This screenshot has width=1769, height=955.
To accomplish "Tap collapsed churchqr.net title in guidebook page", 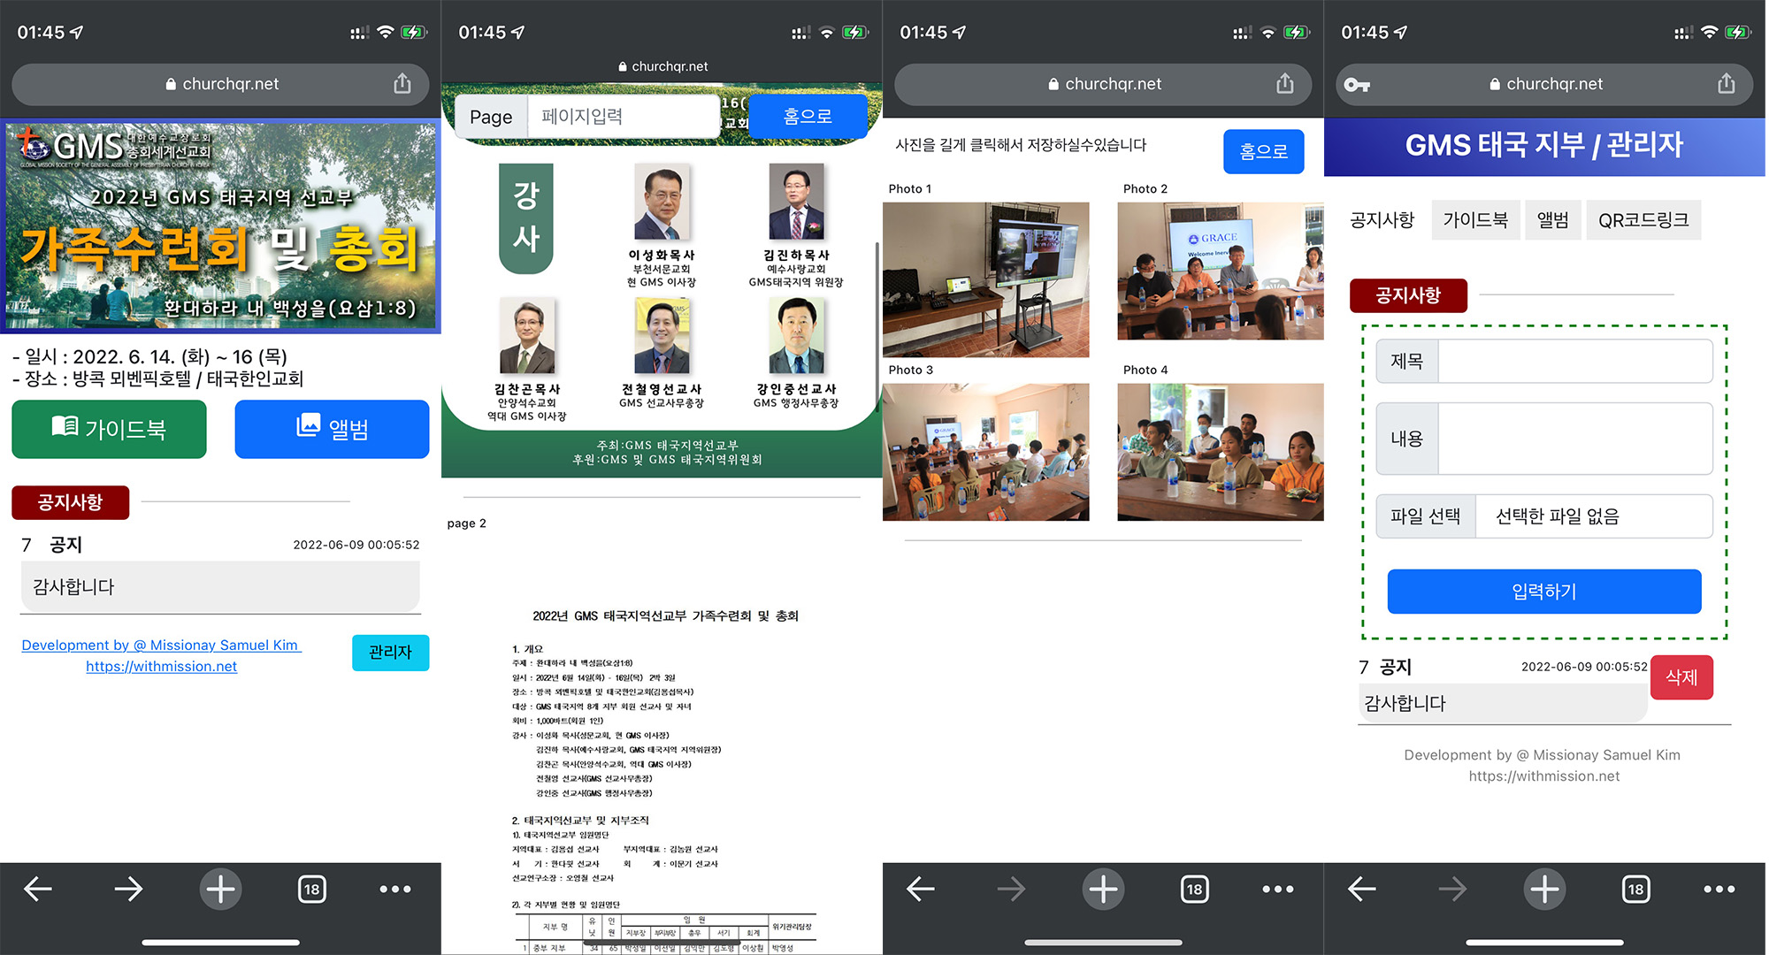I will [x=662, y=66].
